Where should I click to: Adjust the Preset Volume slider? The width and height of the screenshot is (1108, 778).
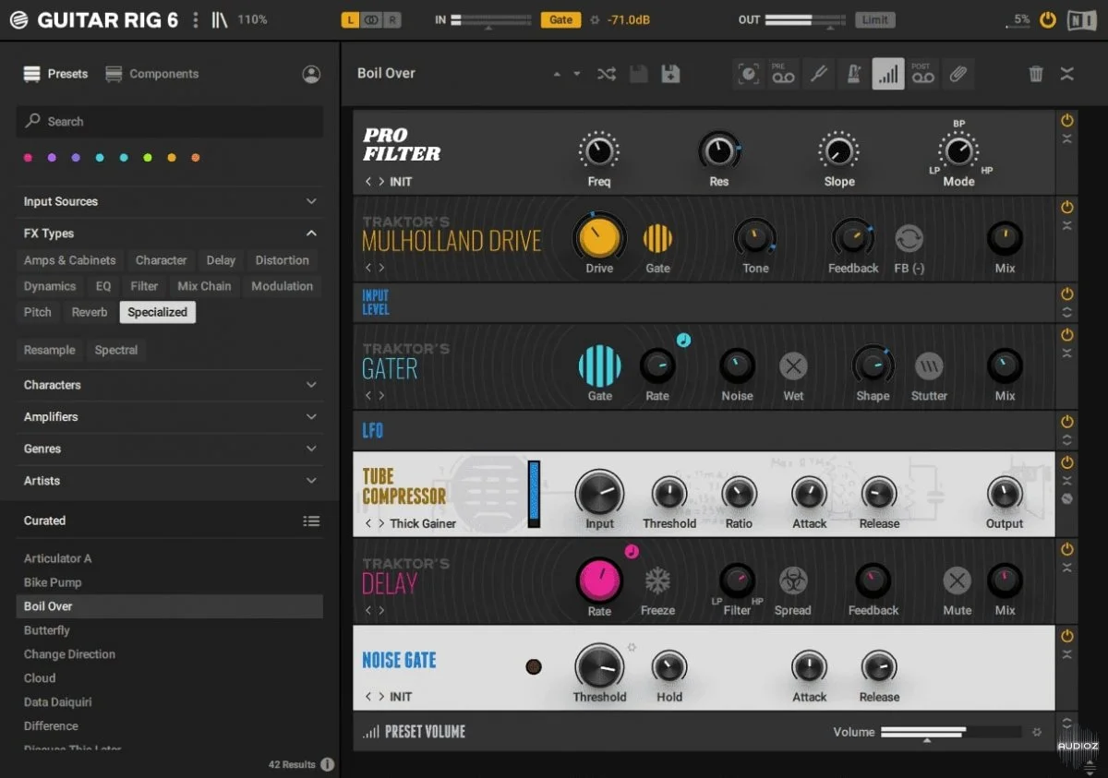click(951, 732)
